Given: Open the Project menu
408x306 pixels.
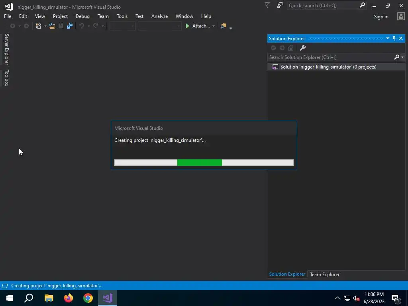Looking at the screenshot, I should pos(60,16).
